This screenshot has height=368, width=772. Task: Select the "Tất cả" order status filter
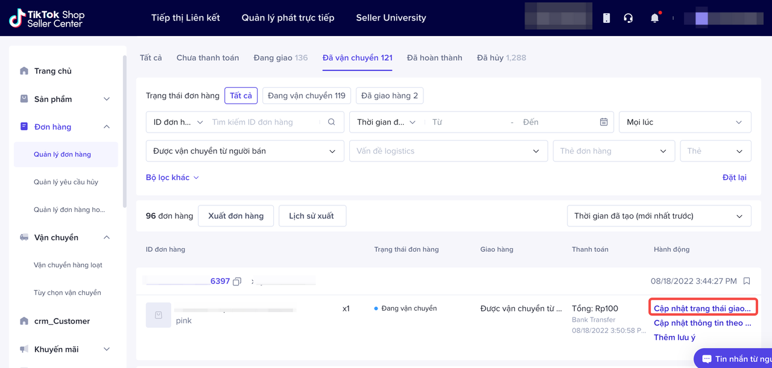[241, 96]
